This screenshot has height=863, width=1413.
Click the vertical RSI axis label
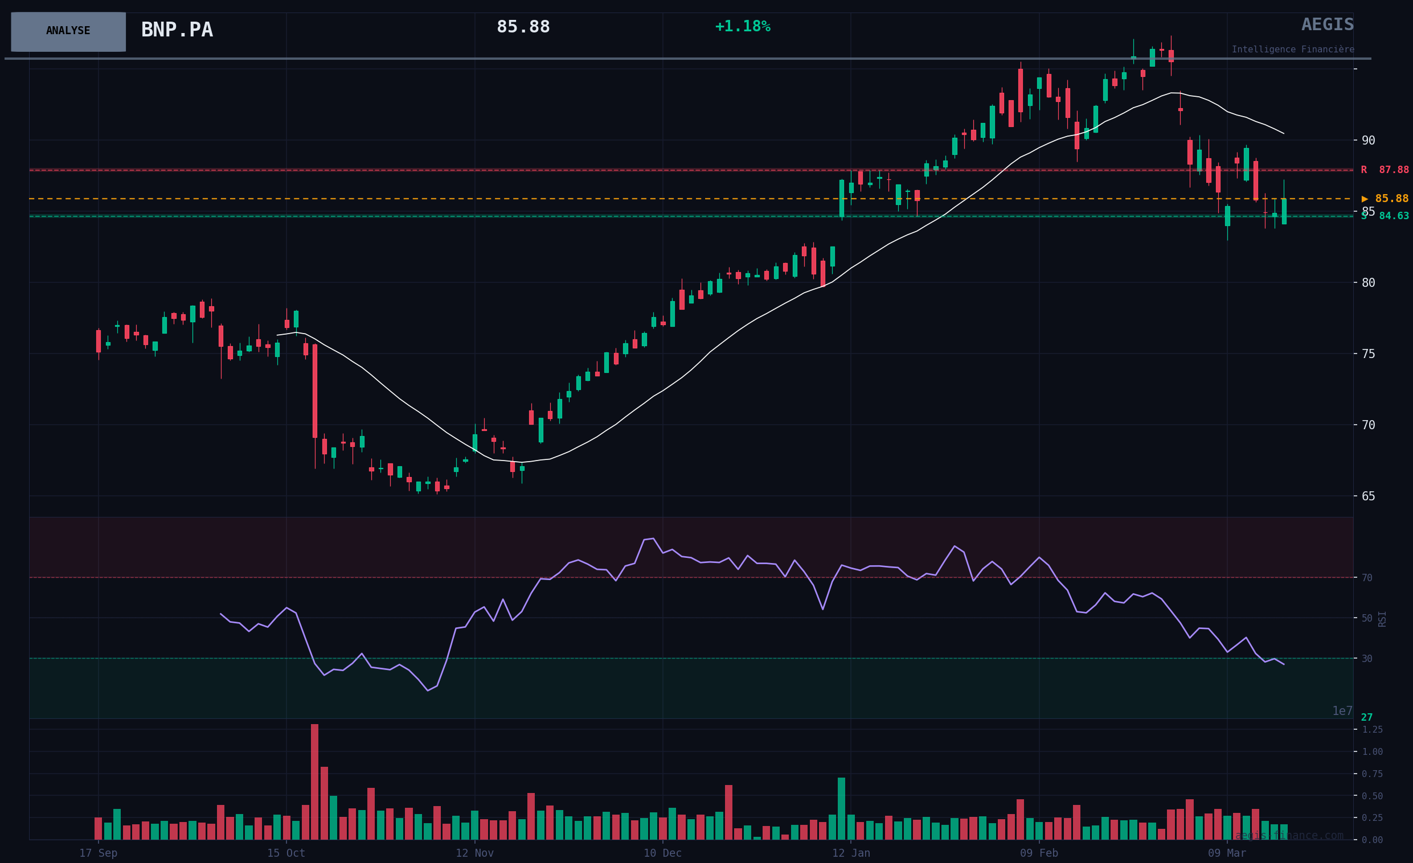pos(1382,619)
